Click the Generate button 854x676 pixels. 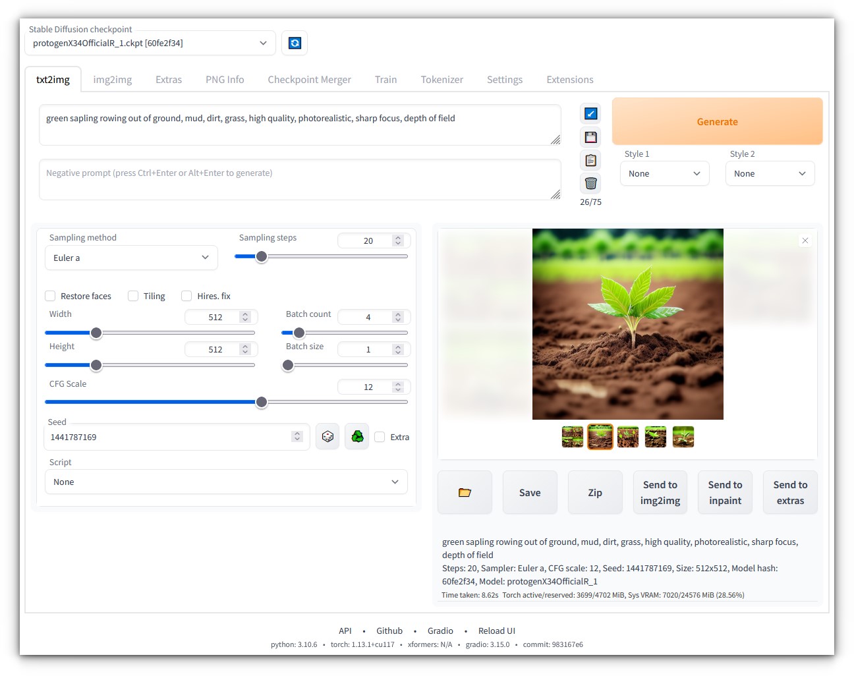717,121
